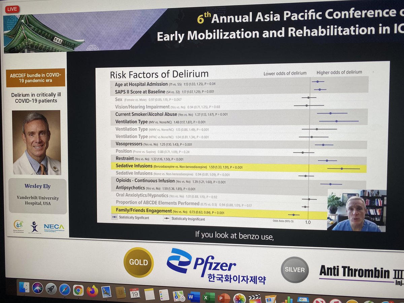Open Launchpad rocket icon

(x=51, y=289)
